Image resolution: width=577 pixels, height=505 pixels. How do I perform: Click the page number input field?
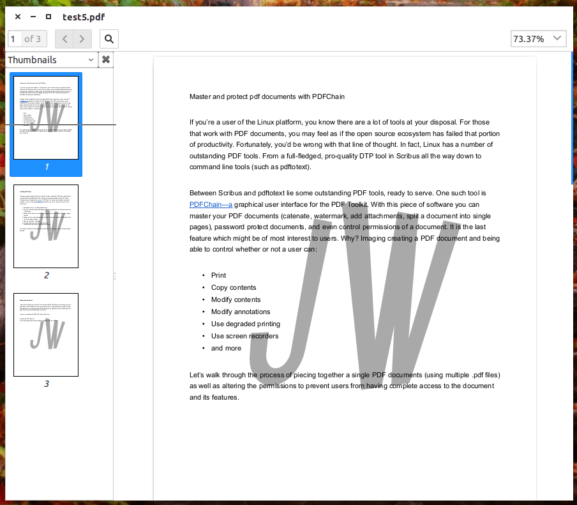pyautogui.click(x=13, y=38)
